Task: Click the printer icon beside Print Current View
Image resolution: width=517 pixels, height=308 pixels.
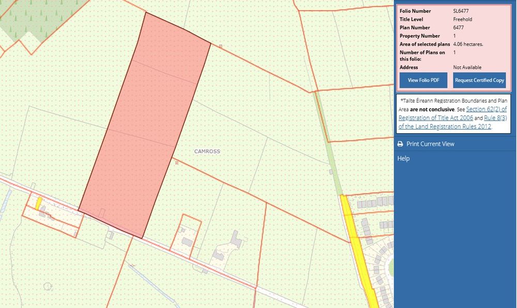Action: (x=400, y=144)
